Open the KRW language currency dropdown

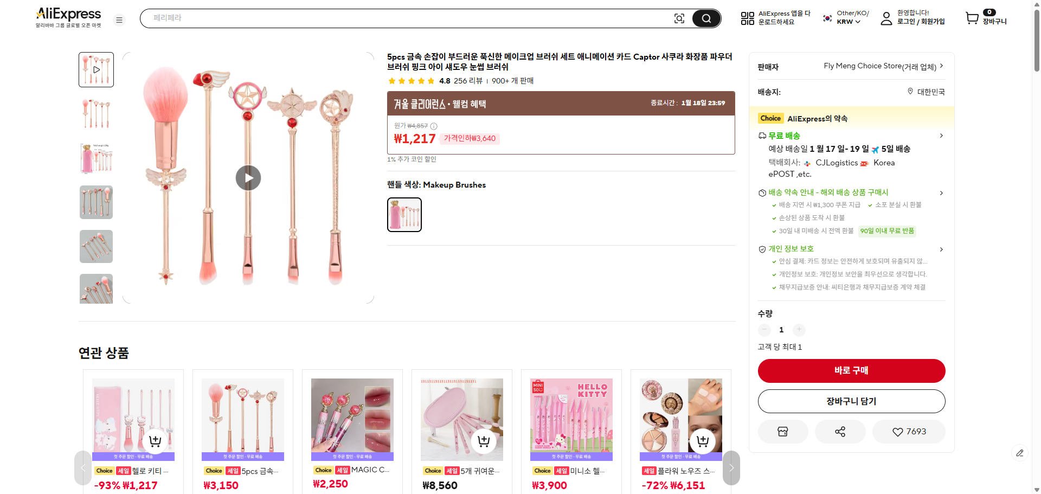[848, 22]
